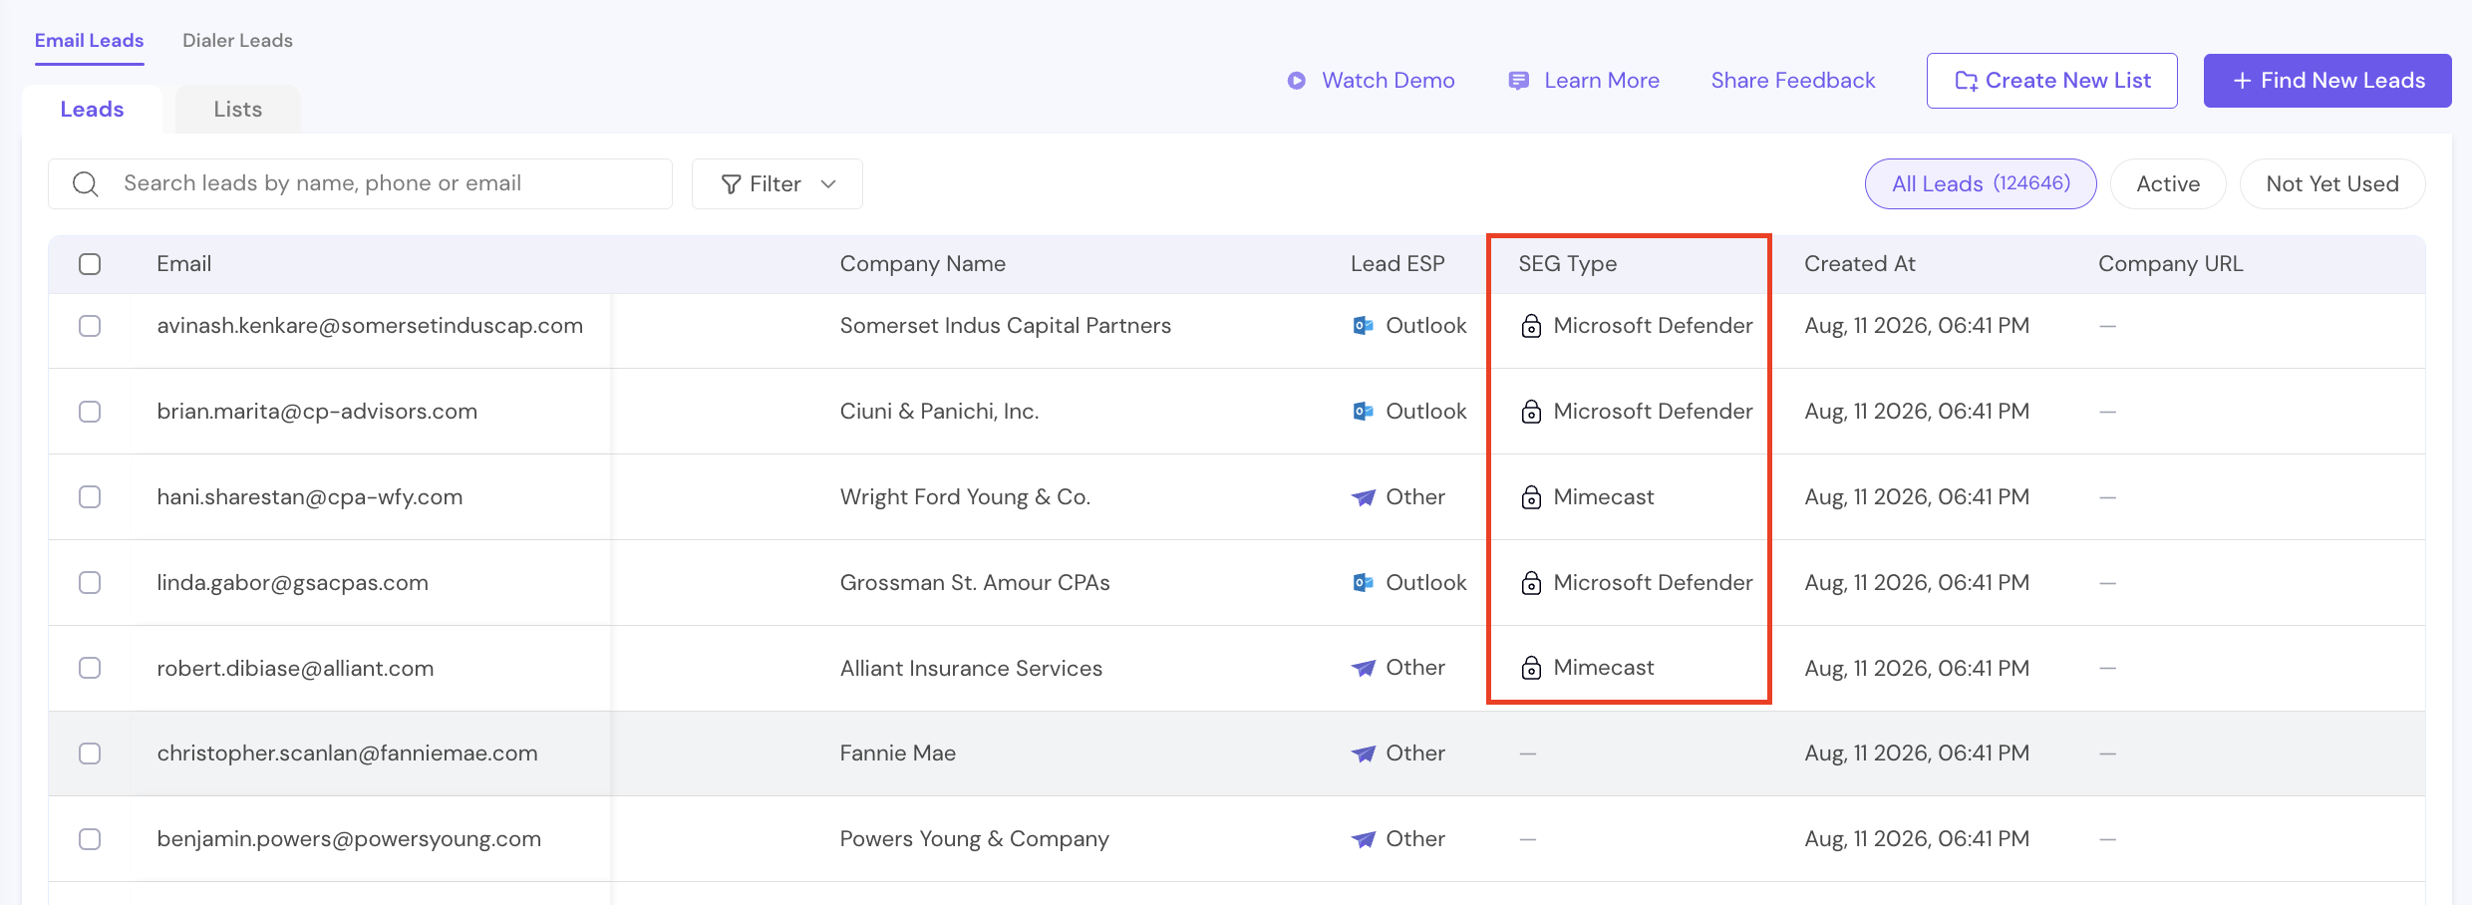
Task: Click the Email column header
Action: [184, 264]
